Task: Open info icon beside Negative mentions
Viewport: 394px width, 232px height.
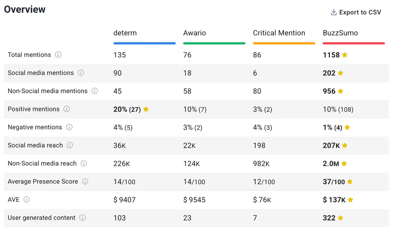Action: 69,127
